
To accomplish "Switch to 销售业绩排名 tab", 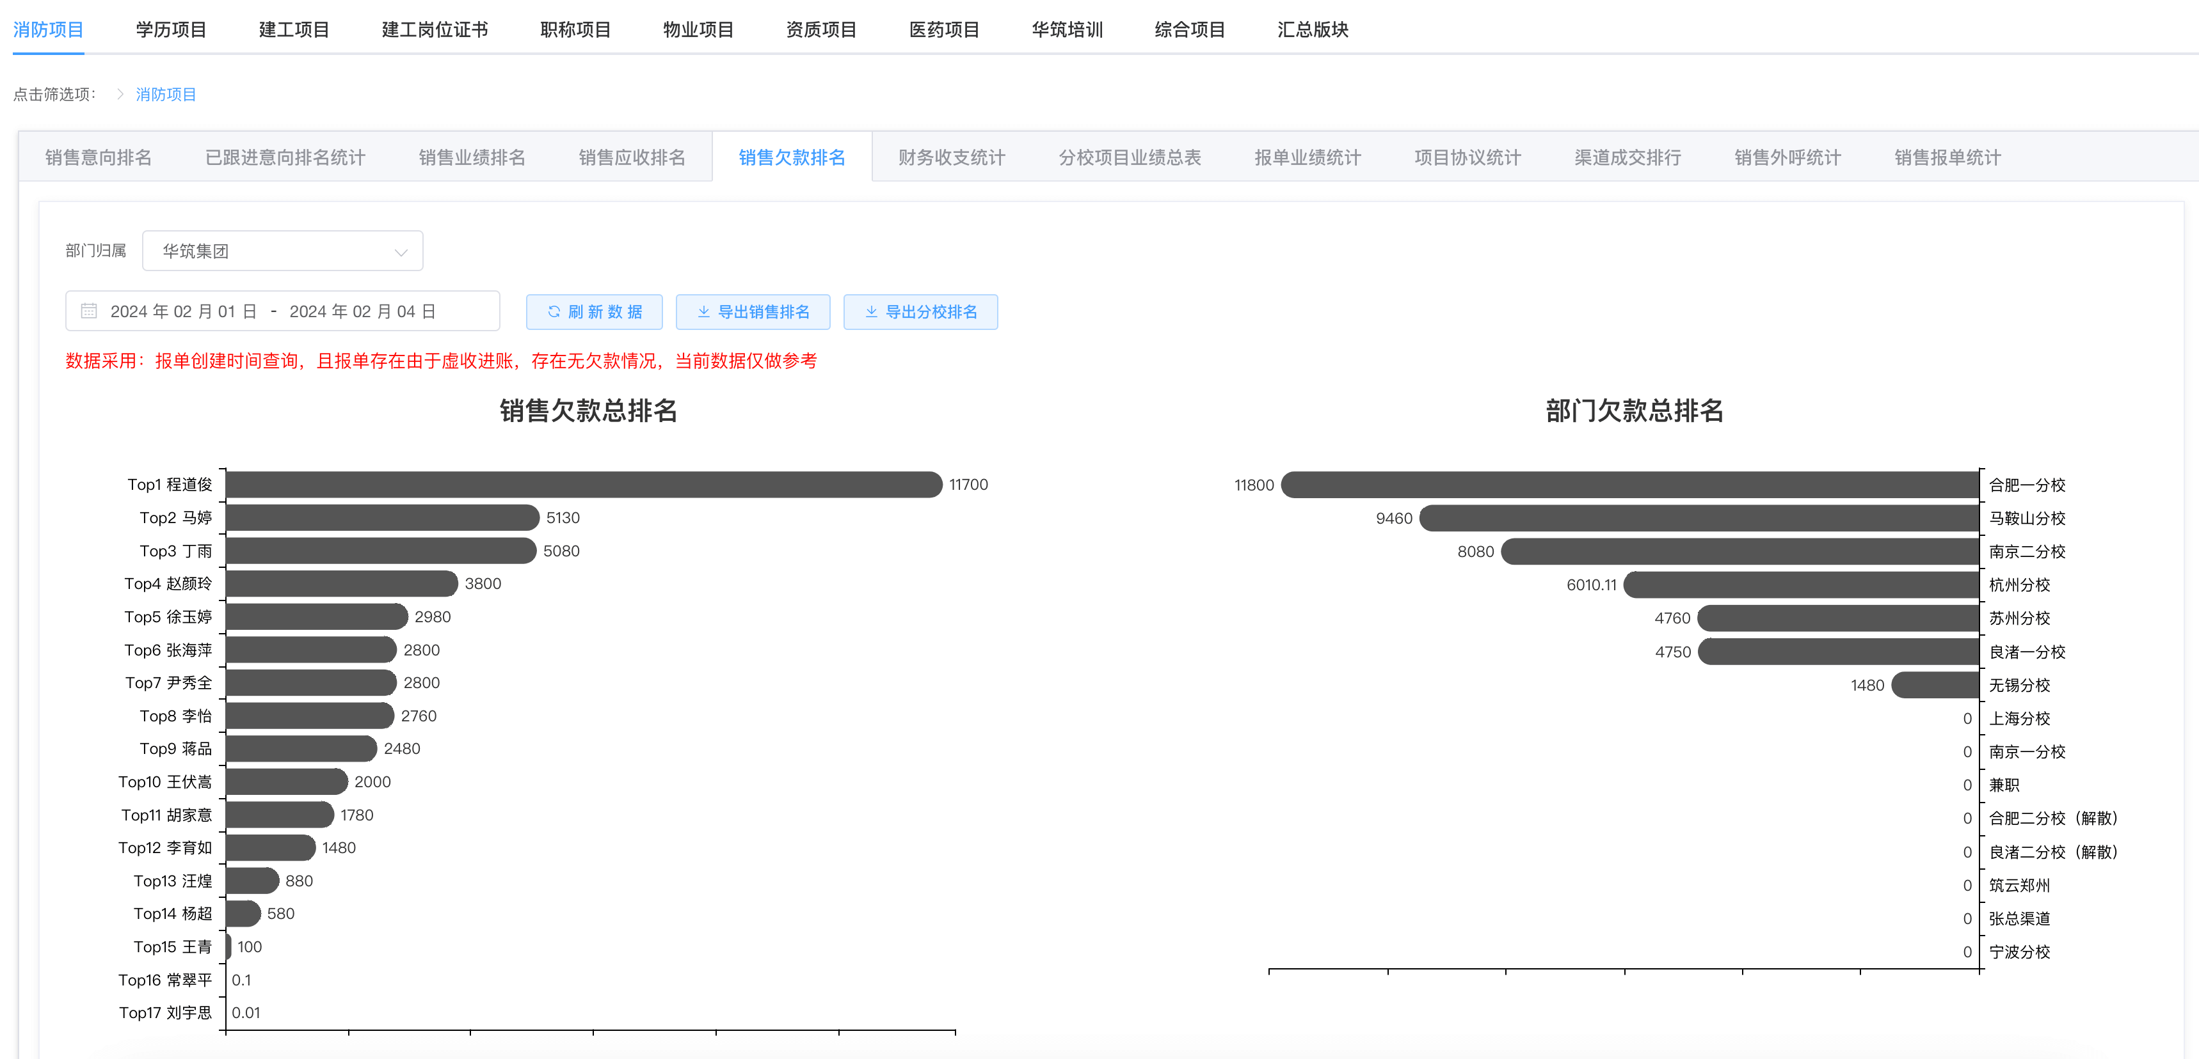I will pos(471,158).
